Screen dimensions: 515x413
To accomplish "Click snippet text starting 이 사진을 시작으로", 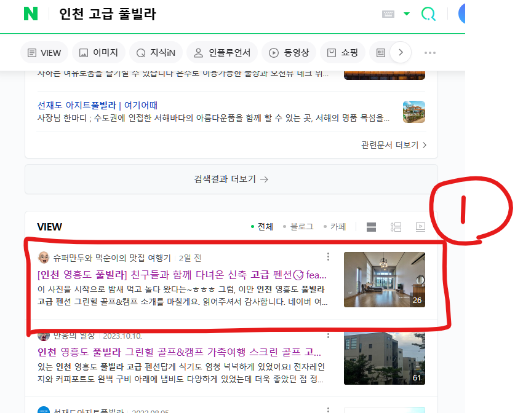I will (182, 296).
